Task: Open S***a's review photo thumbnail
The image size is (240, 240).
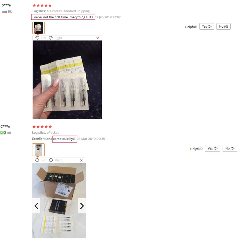Action: point(38,28)
